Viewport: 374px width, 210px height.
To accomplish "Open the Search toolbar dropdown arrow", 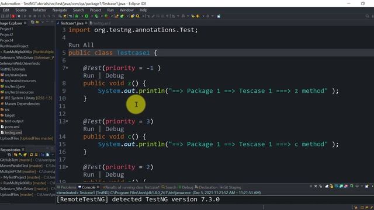I will 143,16.
